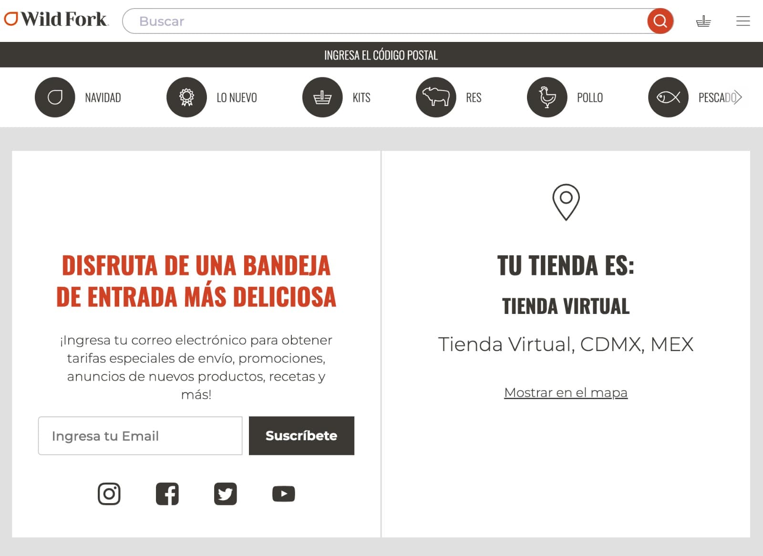Click the Ingresa tu Email field

tap(140, 435)
